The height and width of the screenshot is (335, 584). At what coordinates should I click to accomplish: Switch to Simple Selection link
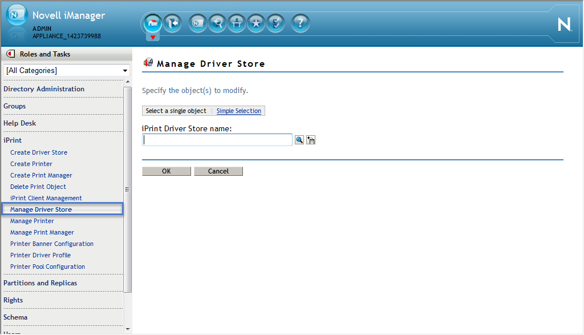[x=239, y=111]
